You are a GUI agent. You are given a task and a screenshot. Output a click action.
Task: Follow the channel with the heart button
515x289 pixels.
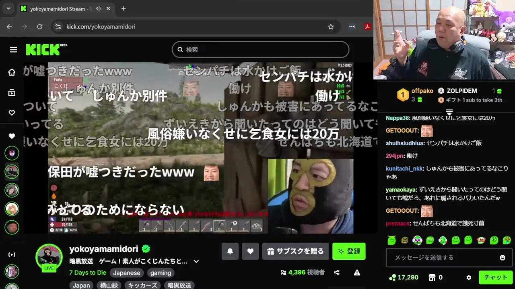point(250,251)
